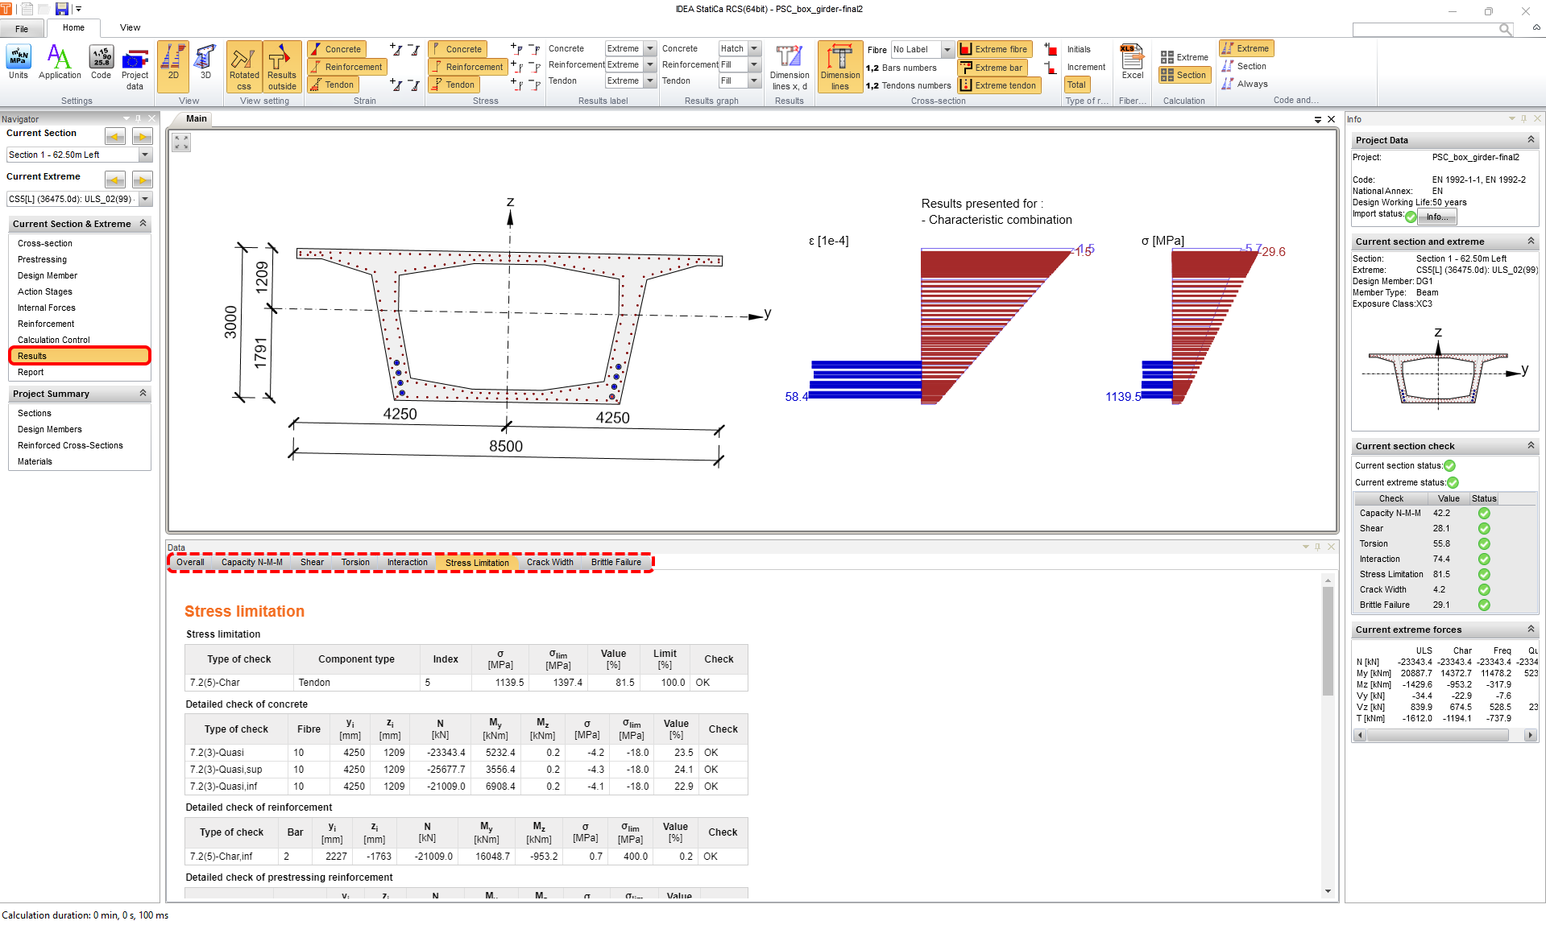Show Tendons numbers in cross-section

tap(908, 85)
